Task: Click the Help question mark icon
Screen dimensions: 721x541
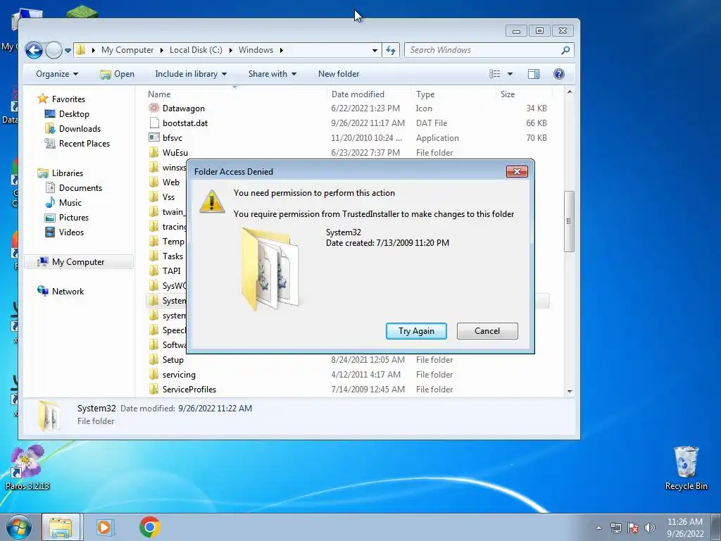Action: coord(558,74)
